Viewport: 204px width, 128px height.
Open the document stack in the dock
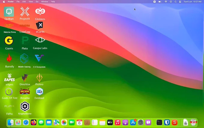[186, 122]
